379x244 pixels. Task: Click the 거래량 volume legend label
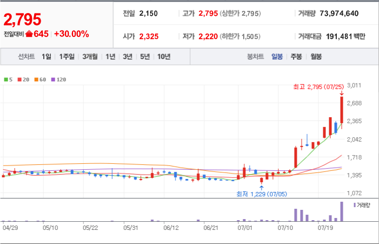pyautogui.click(x=362, y=206)
